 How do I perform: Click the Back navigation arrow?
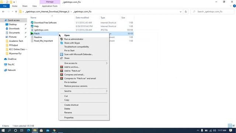[x=3, y=11]
